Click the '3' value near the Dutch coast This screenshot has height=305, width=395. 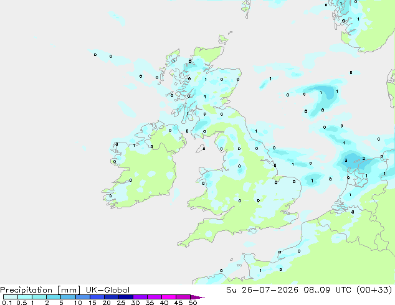point(346,161)
